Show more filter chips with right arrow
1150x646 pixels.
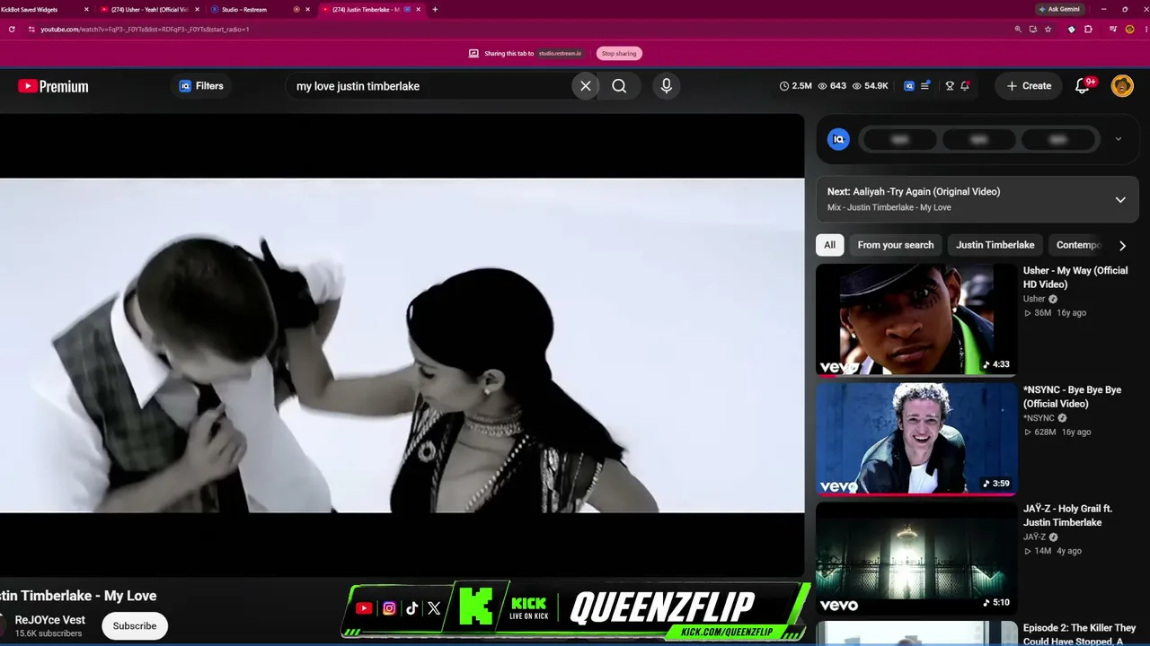click(1122, 245)
